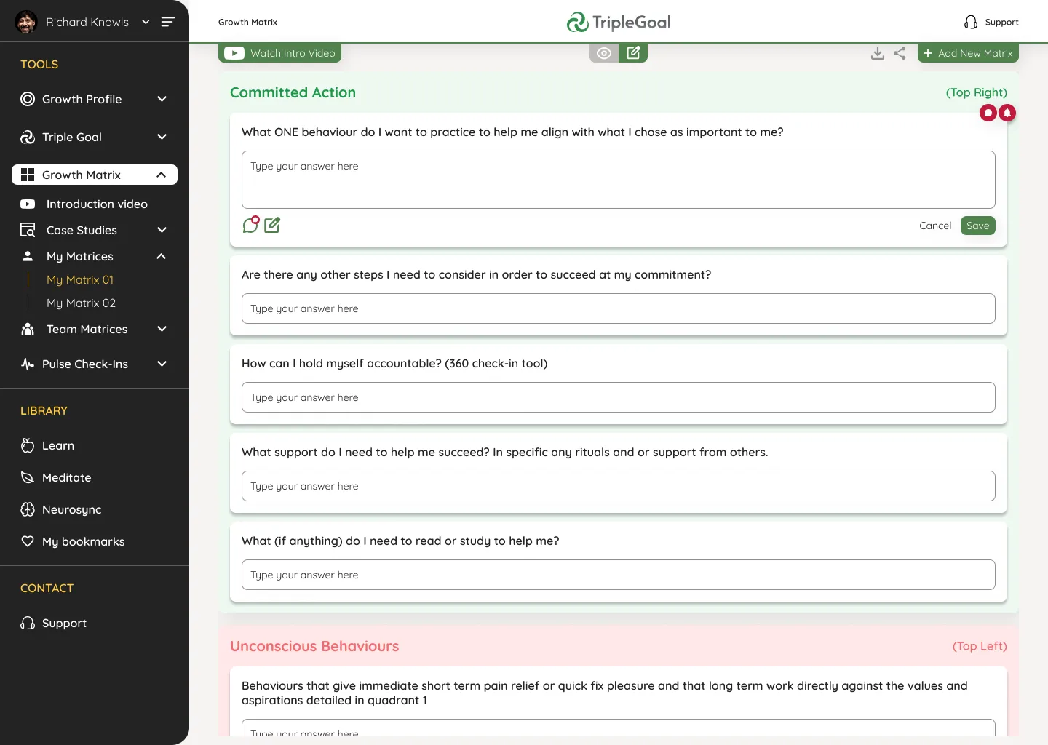This screenshot has height=745, width=1048.
Task: Switch to edit mode with pencil toggle
Action: pyautogui.click(x=633, y=53)
